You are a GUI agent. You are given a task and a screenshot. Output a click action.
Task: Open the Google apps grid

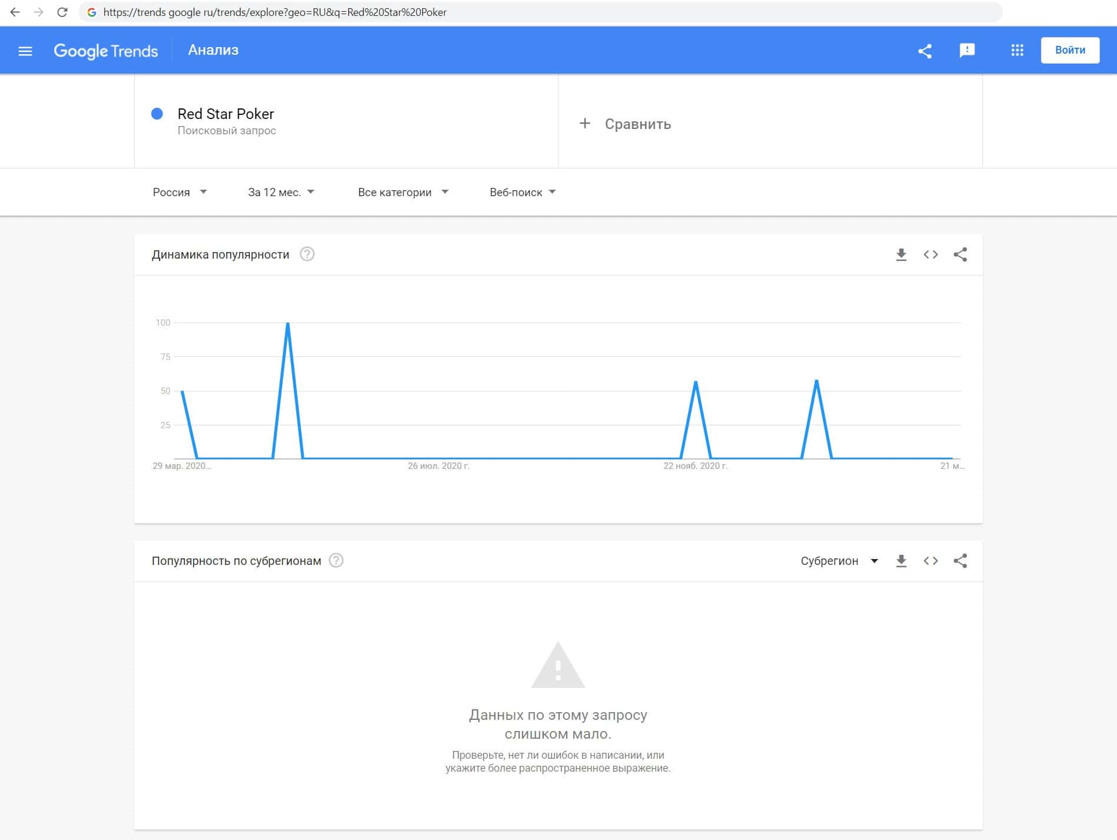[x=1017, y=51]
